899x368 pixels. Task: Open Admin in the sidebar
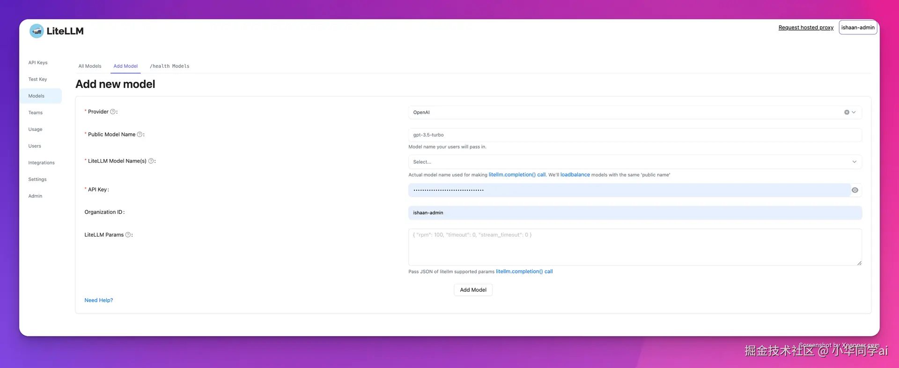tap(35, 196)
